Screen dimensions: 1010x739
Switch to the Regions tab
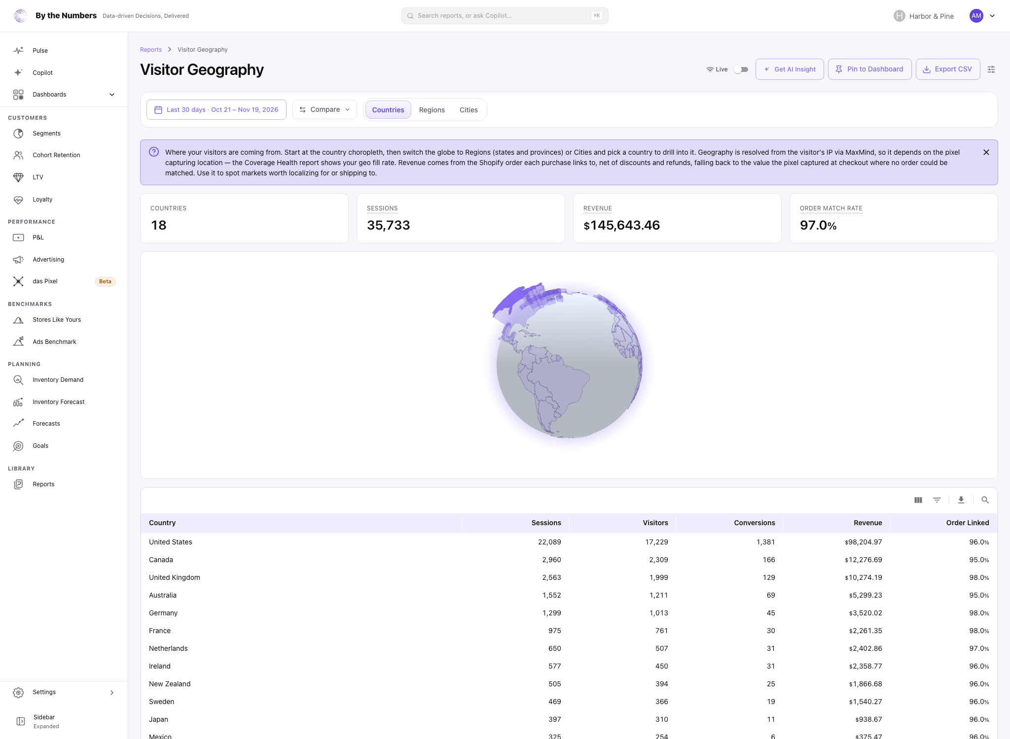(432, 110)
